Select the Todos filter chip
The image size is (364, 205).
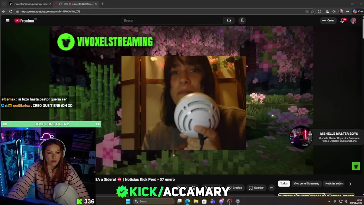(x=284, y=184)
